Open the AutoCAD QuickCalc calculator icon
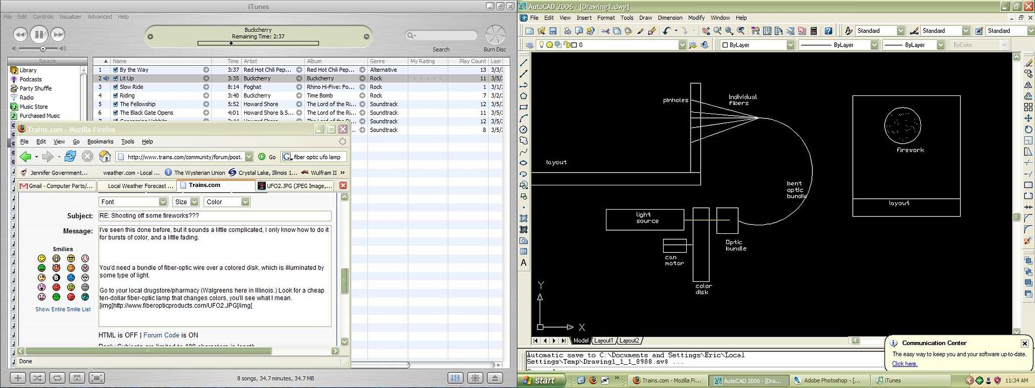This screenshot has width=1035, height=388. coord(813,31)
